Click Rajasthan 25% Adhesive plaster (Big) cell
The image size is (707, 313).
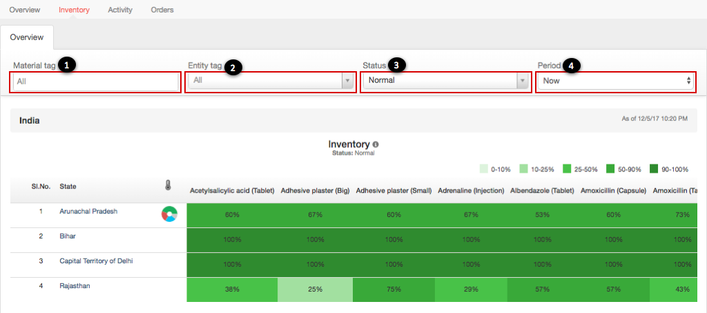(315, 290)
